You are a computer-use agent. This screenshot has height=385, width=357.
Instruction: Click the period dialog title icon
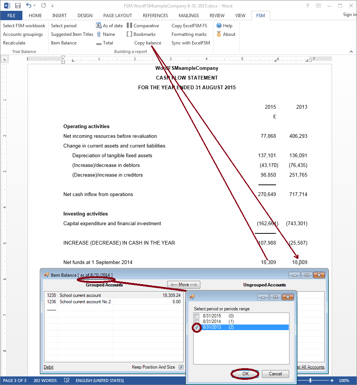[x=192, y=297]
